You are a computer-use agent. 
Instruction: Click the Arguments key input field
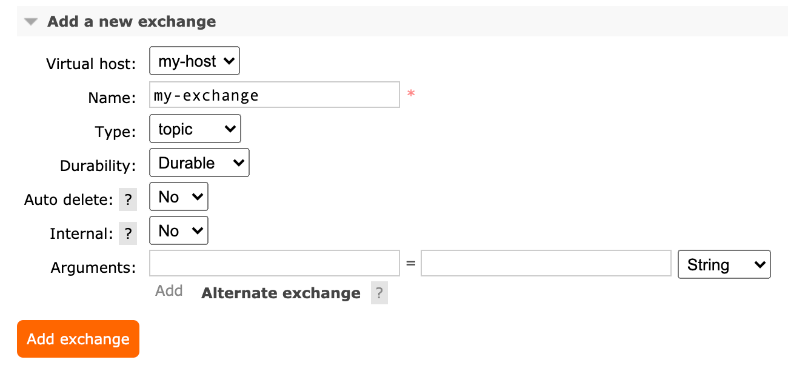[x=274, y=264]
